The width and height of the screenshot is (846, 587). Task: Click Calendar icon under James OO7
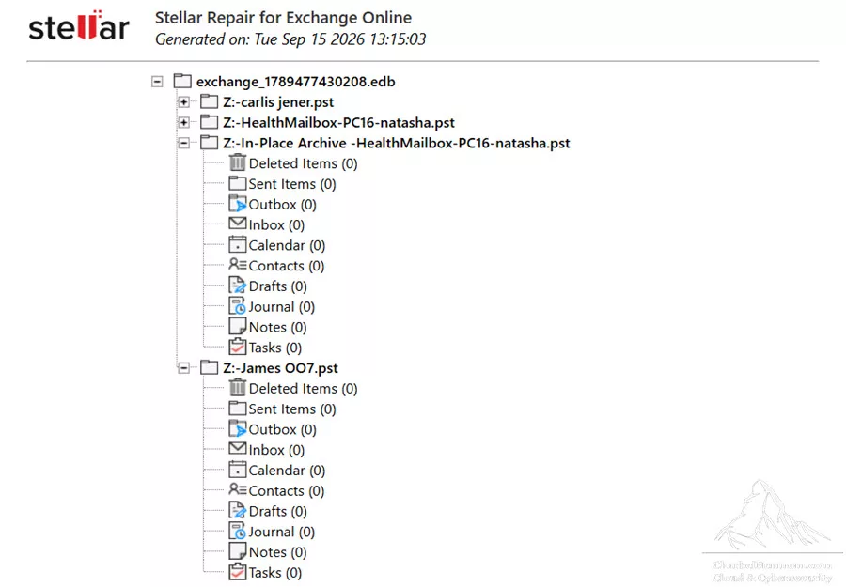(238, 470)
